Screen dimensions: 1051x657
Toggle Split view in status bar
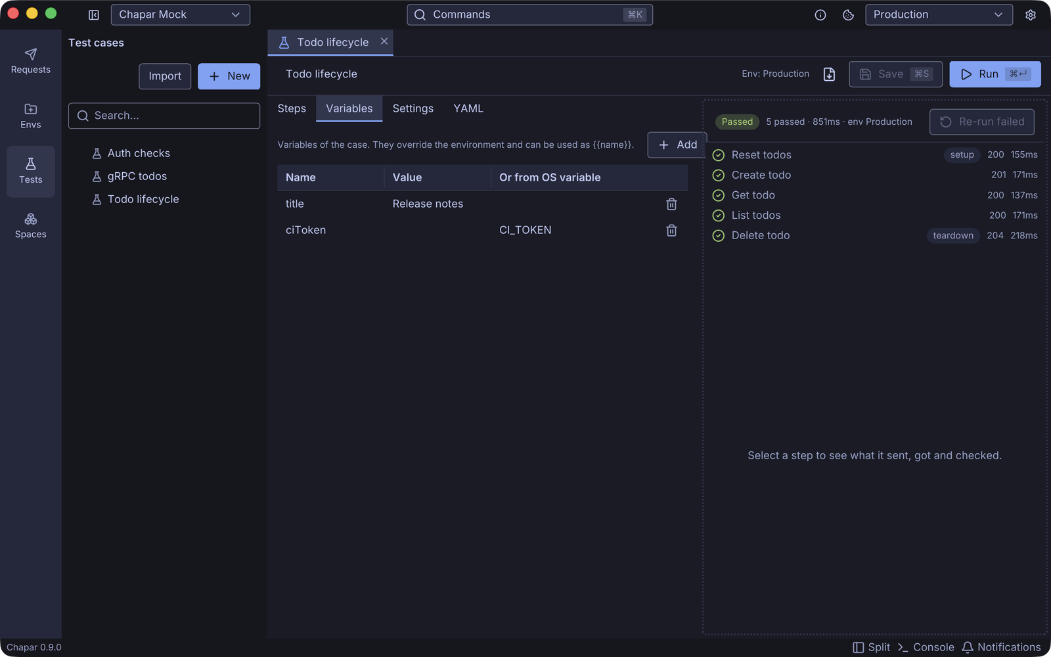[x=871, y=647]
